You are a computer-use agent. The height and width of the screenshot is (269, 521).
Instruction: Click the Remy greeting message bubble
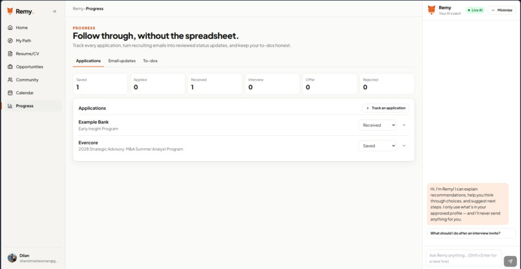point(467,204)
